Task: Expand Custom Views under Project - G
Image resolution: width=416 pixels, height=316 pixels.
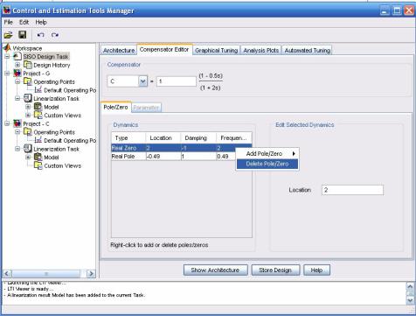Action: pyautogui.click(x=28, y=116)
